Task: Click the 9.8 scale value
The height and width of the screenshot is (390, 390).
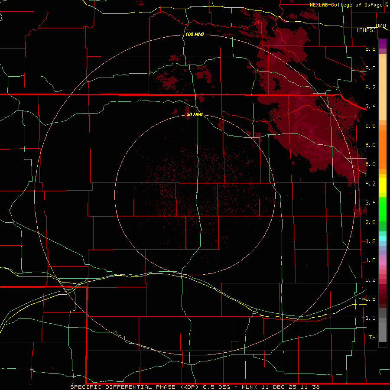Action: point(370,49)
